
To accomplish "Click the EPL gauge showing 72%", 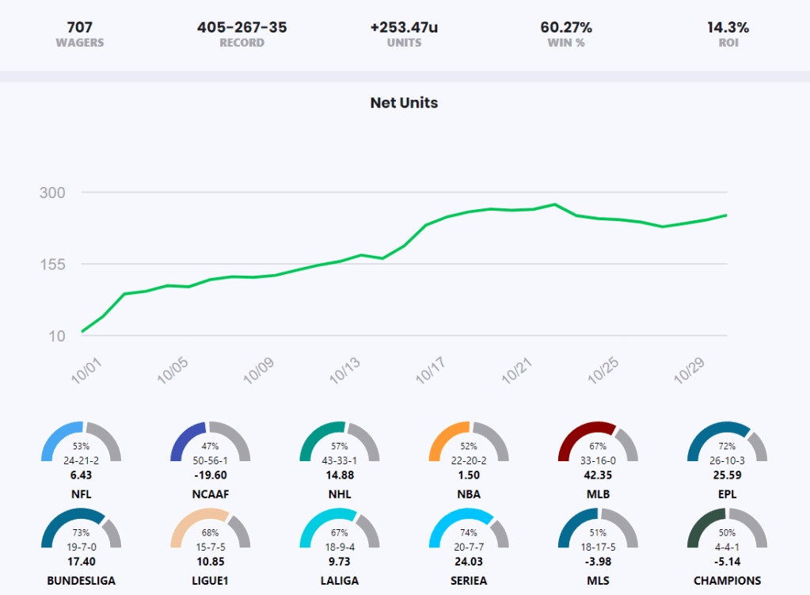I will click(x=728, y=442).
